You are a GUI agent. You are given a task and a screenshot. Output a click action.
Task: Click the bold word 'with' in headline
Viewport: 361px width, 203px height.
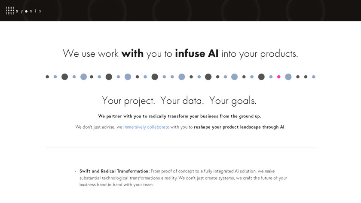(132, 53)
